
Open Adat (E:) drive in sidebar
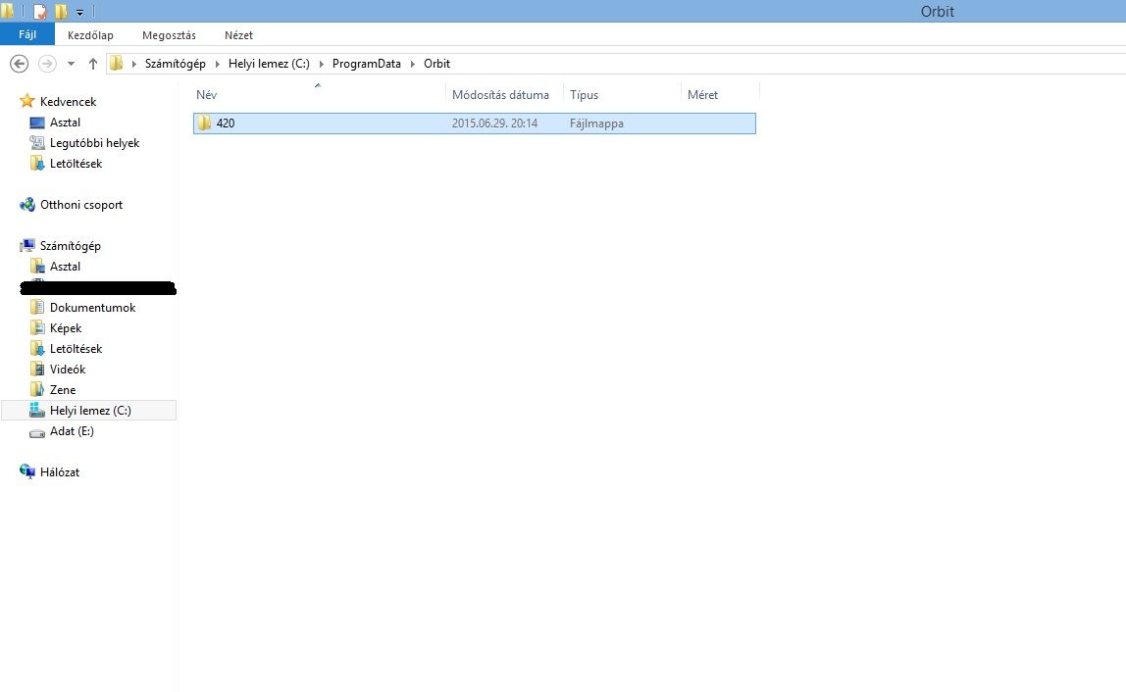pyautogui.click(x=71, y=430)
